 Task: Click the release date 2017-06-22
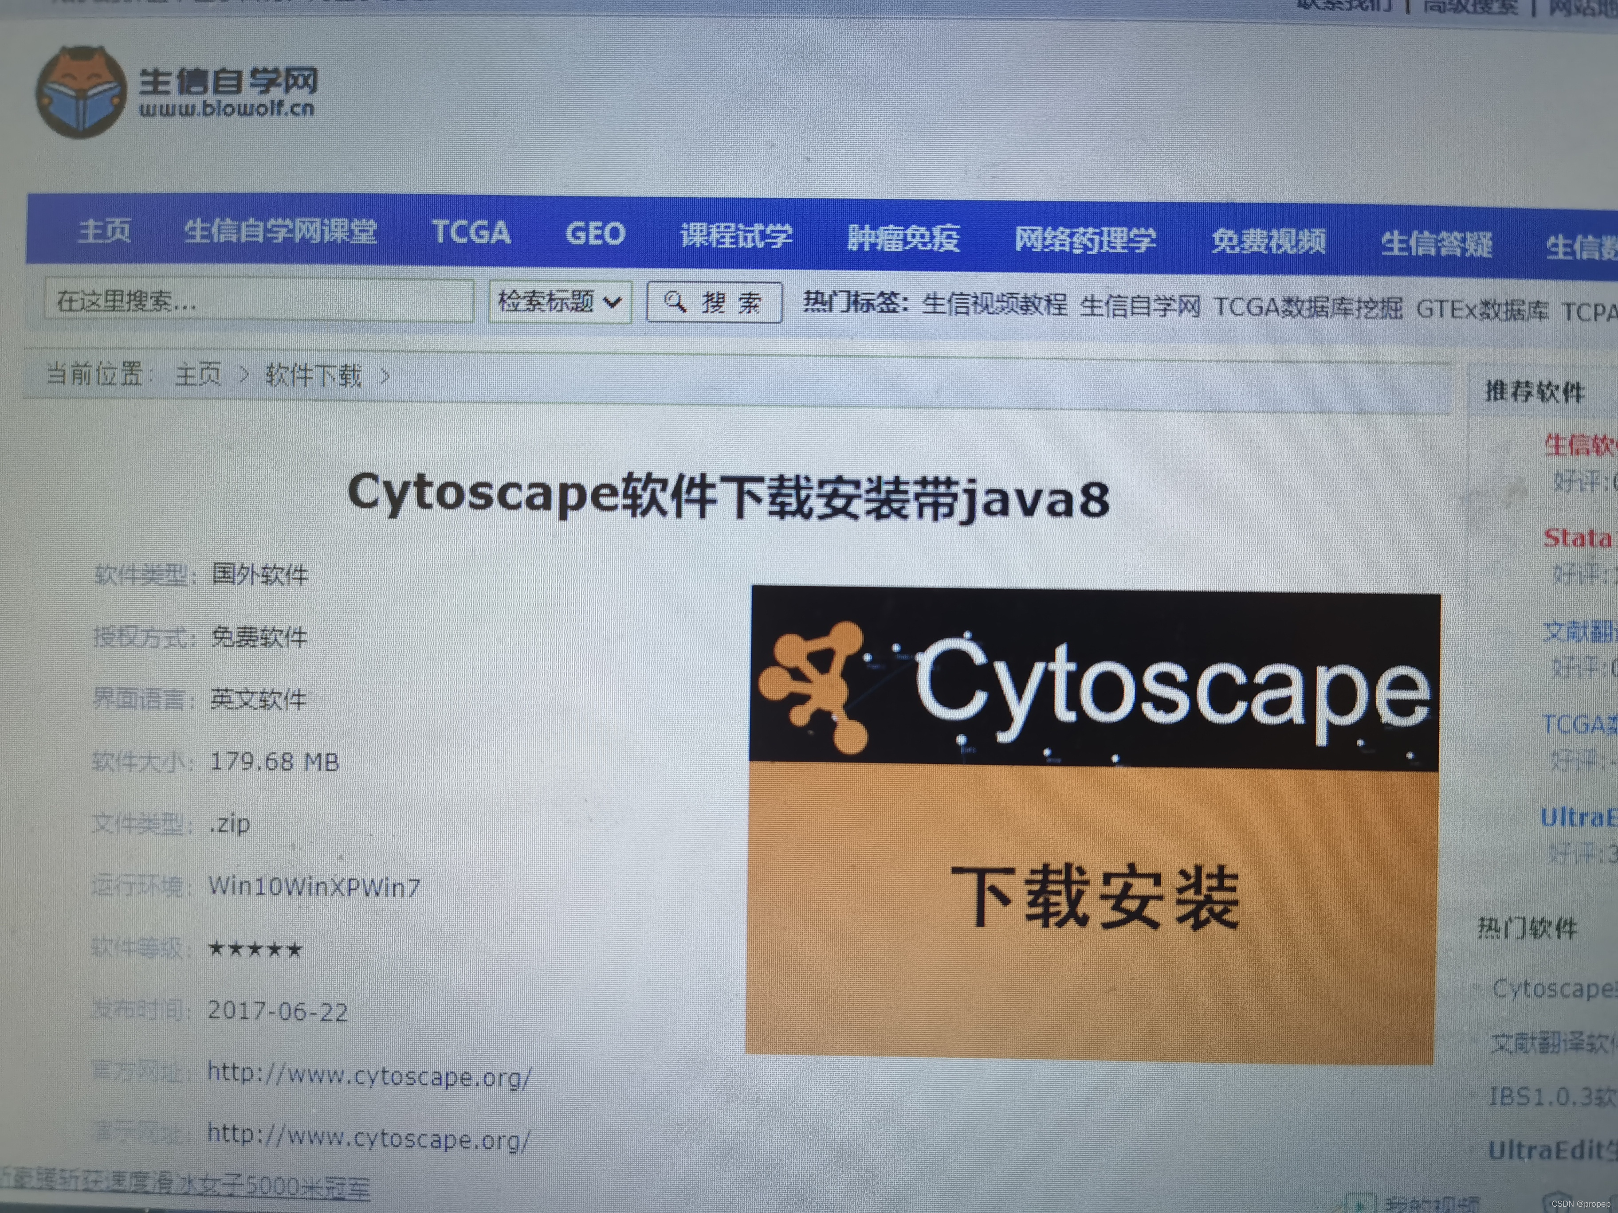[278, 1011]
